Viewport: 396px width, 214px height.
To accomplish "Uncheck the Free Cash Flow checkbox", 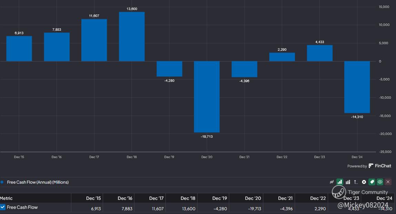I will point(2,207).
